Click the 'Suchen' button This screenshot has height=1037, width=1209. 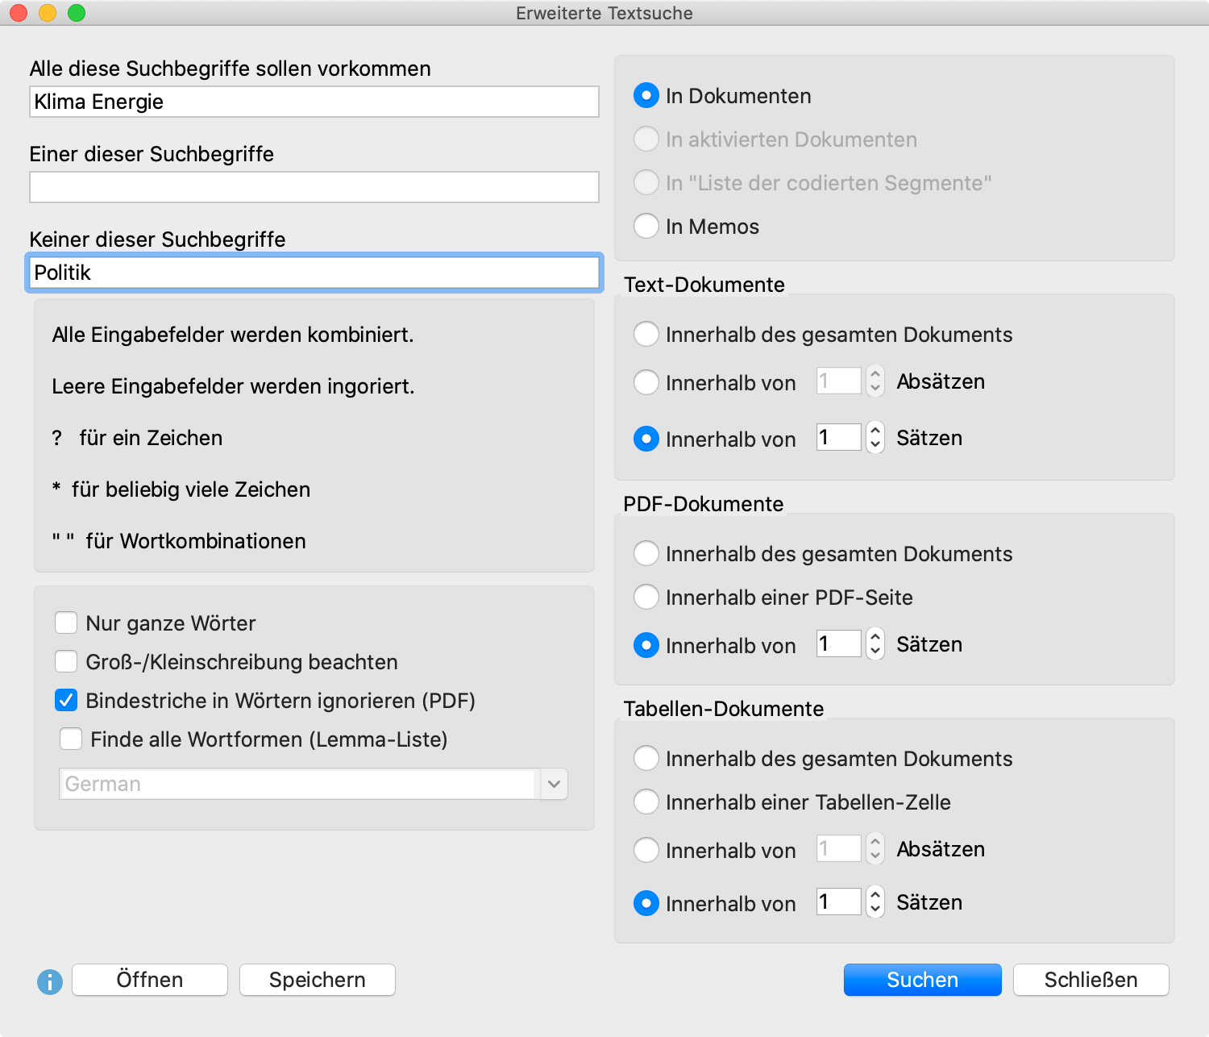click(923, 980)
